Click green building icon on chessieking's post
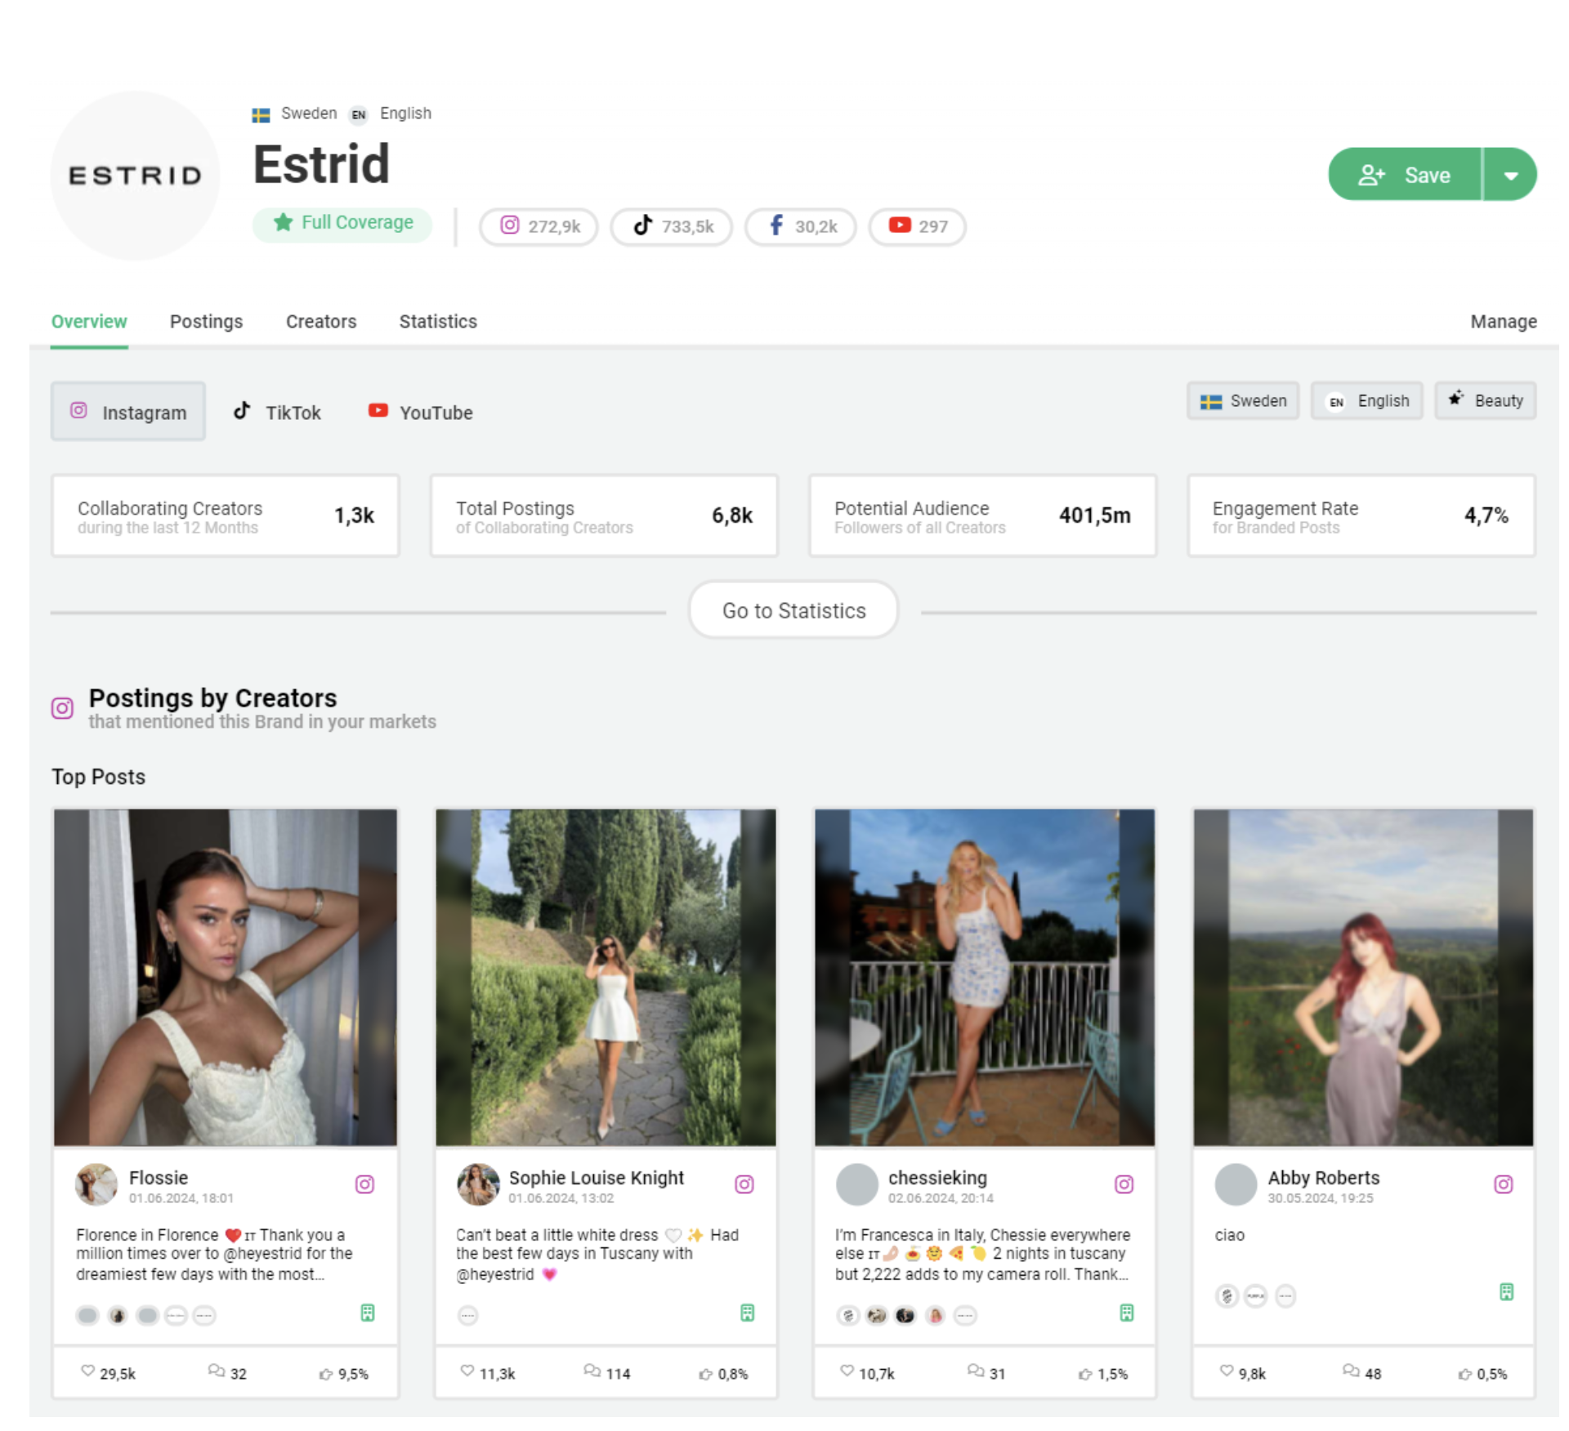Viewport: 1569px width, 1431px height. point(1126,1313)
